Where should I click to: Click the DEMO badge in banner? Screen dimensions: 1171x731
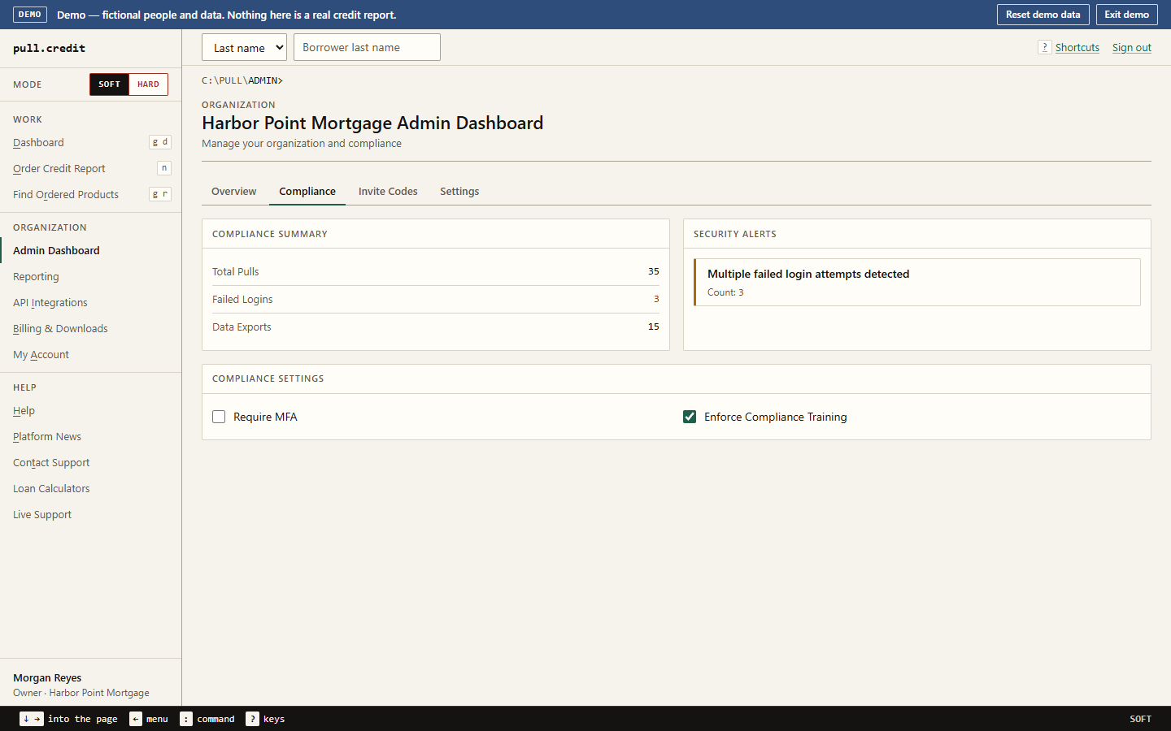[30, 15]
